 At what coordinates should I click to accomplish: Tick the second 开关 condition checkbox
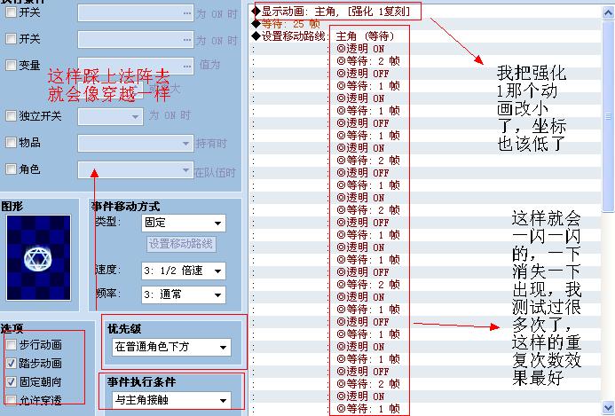11,38
